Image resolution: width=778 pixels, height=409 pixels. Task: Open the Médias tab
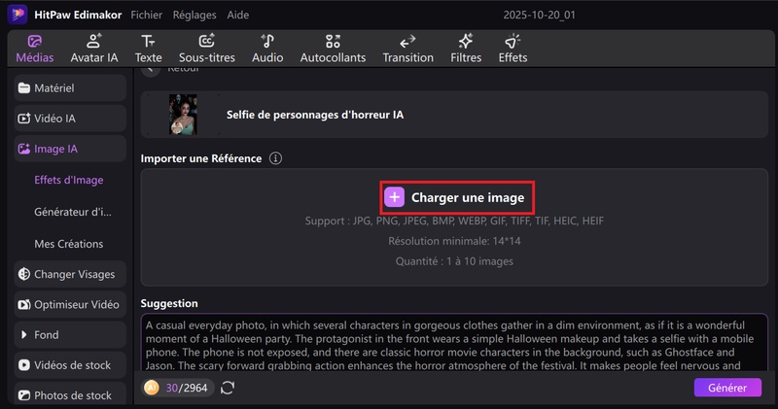click(x=34, y=49)
